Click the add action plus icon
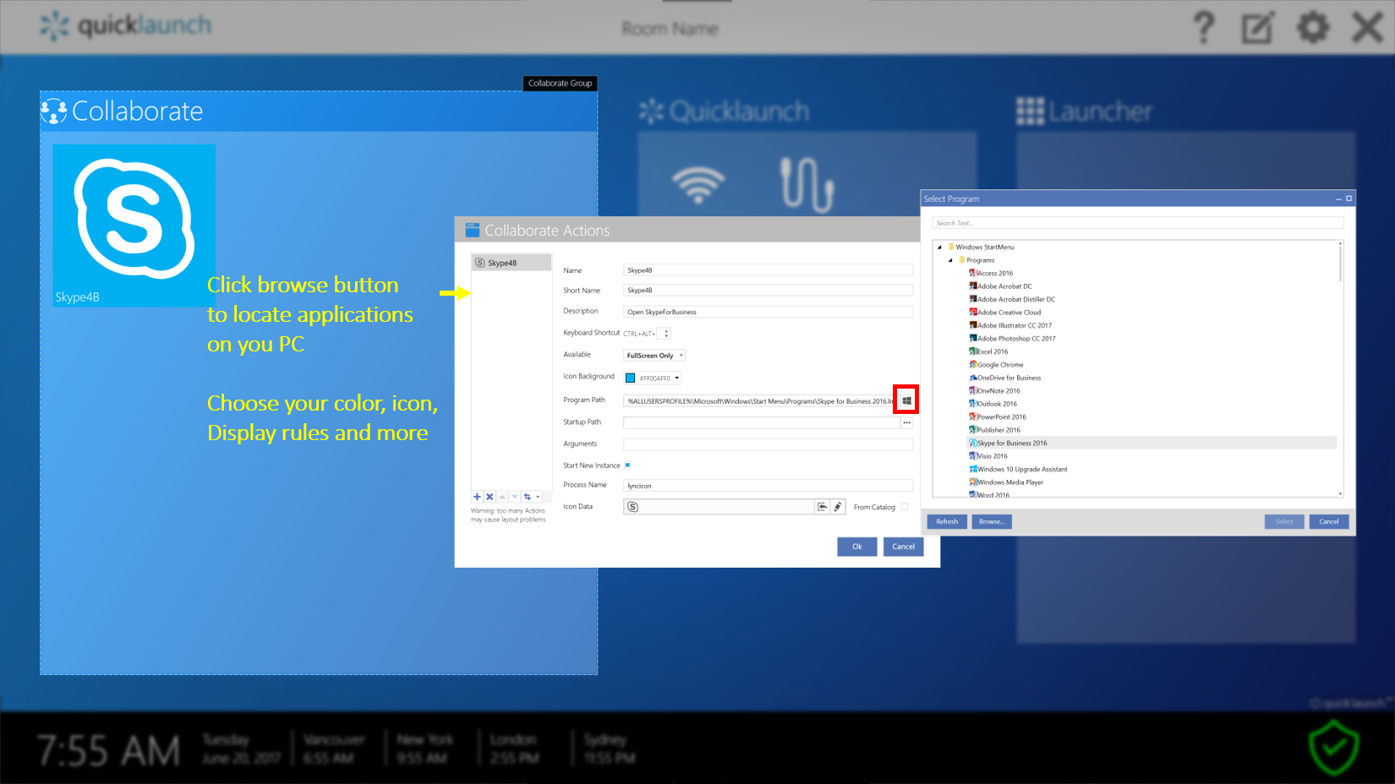The width and height of the screenshot is (1395, 784). tap(477, 497)
